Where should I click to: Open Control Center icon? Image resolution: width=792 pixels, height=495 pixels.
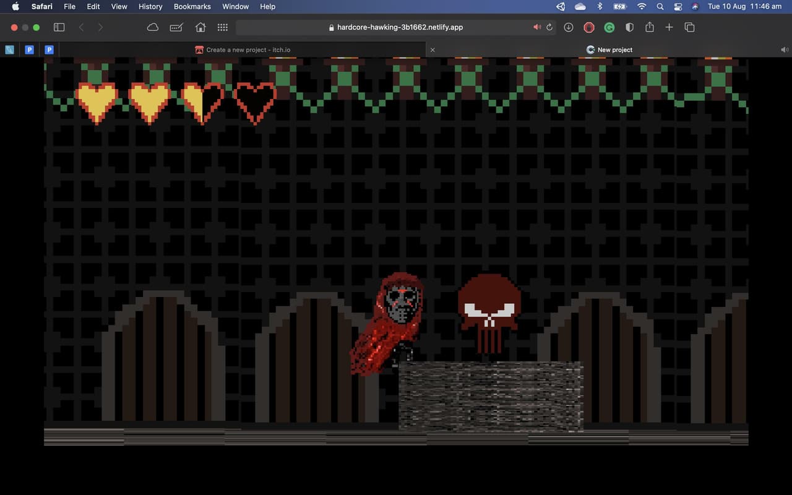point(678,6)
